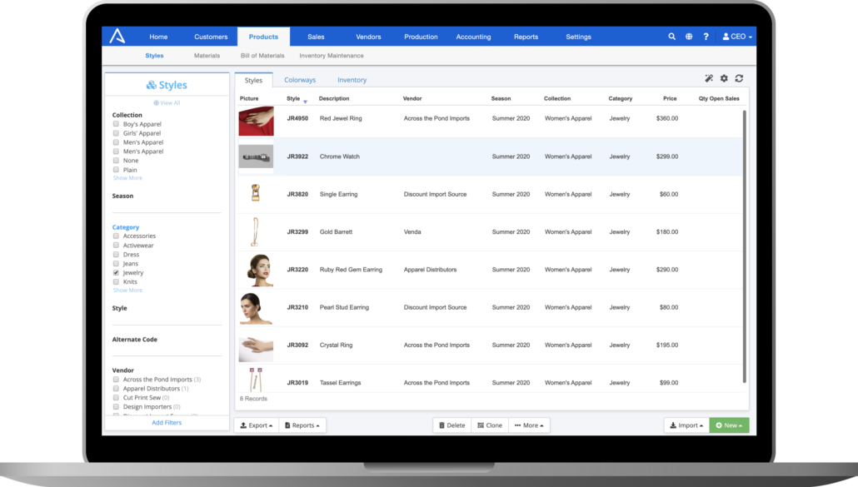Open the Import dropdown button
This screenshot has height=487, width=858.
[x=686, y=425]
